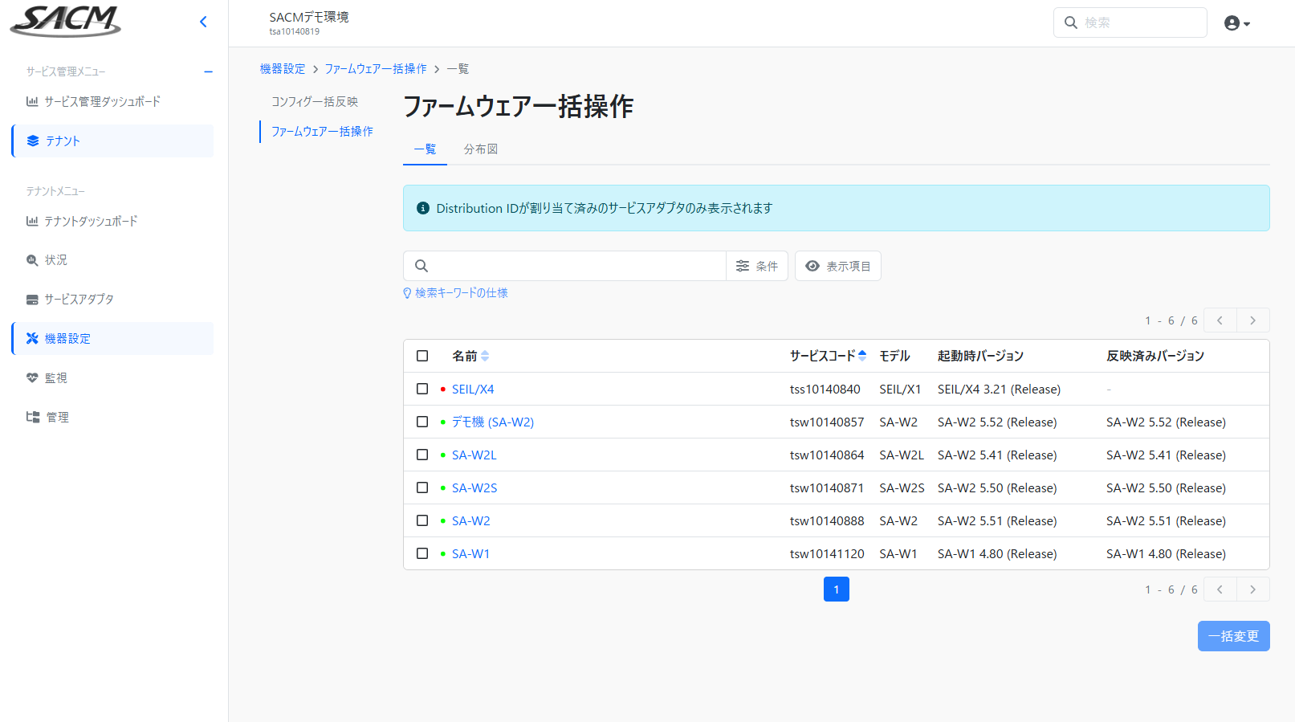
Task: Go to ファームウェア一括操作 in the breadcrumb
Action: (x=376, y=69)
